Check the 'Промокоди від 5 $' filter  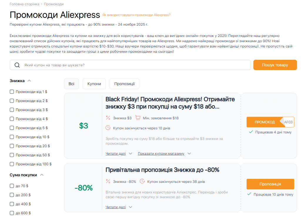[x=12, y=128]
